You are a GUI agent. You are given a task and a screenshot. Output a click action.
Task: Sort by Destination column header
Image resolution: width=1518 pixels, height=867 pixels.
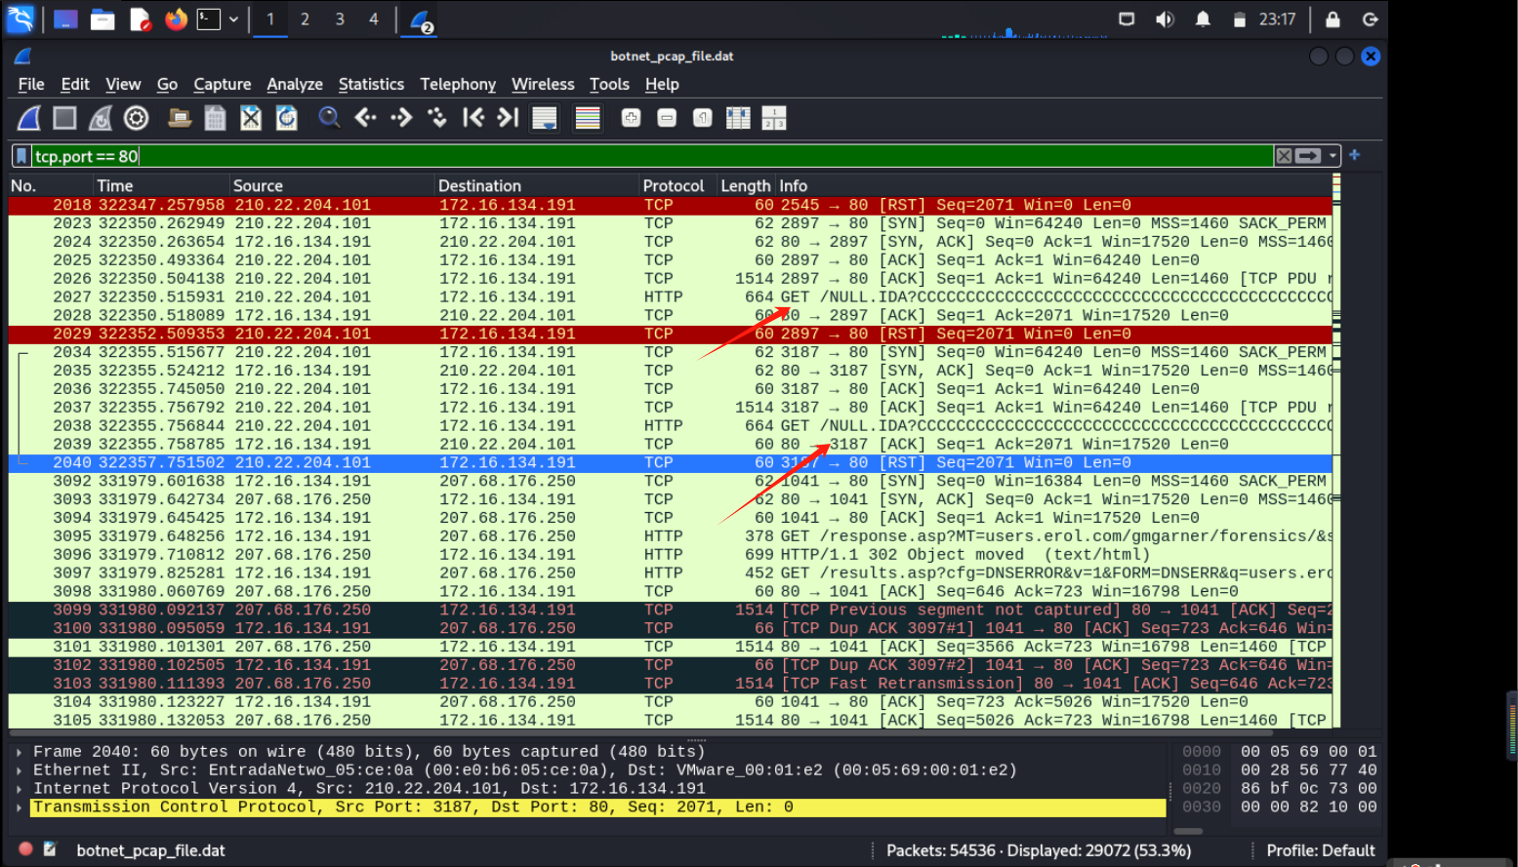(535, 185)
